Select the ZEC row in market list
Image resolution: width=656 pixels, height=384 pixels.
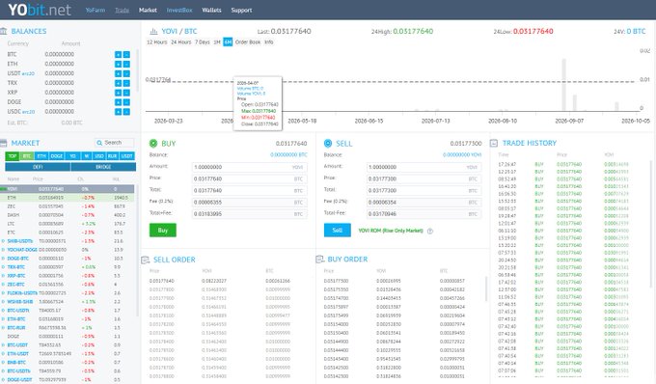(68, 206)
